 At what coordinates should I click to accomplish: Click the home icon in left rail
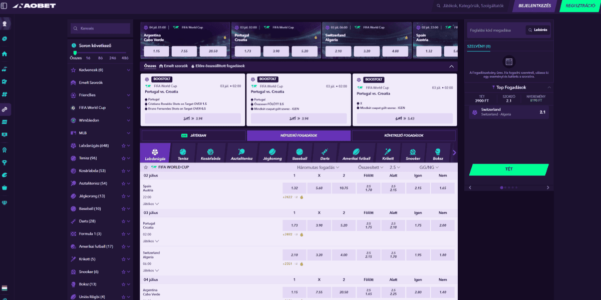[5, 53]
